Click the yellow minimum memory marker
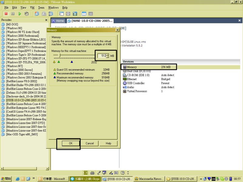 54,62
